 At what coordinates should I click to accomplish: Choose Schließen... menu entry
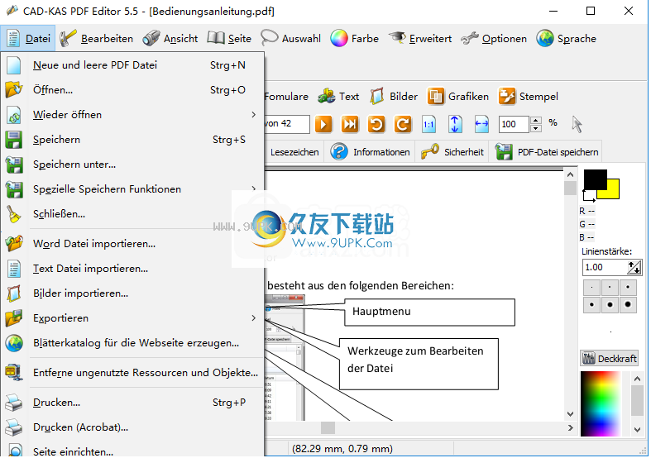point(132,214)
